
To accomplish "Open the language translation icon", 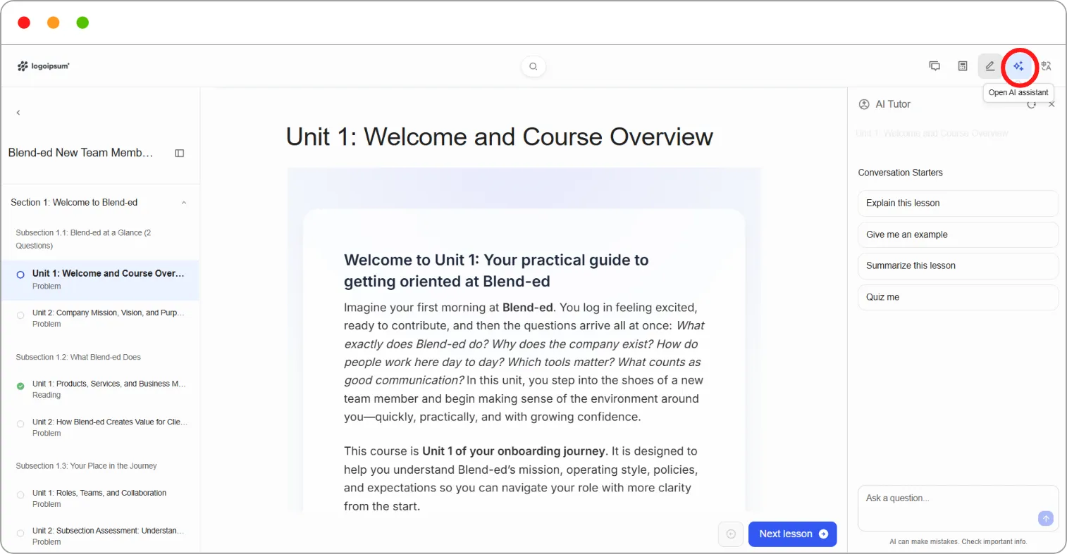I will coord(1046,66).
